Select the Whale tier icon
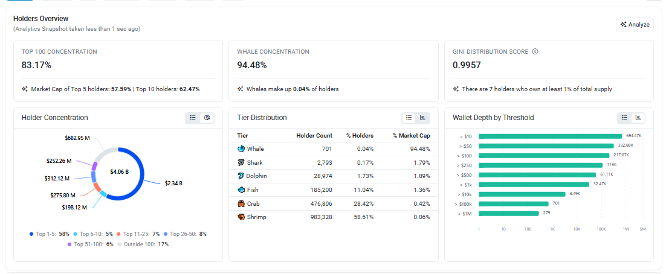The height and width of the screenshot is (274, 666). pyautogui.click(x=241, y=149)
